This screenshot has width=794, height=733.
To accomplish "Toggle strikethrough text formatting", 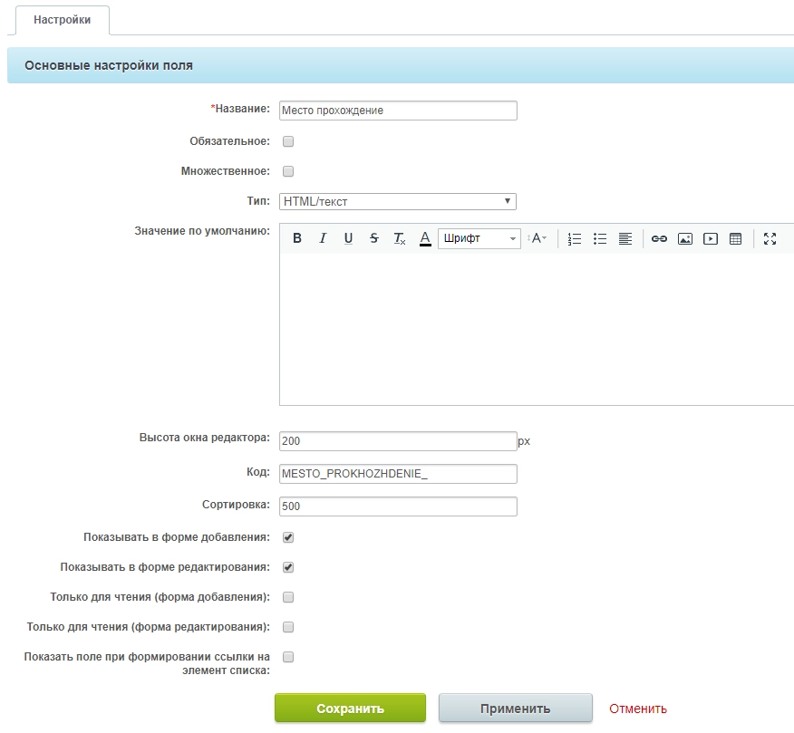I will [373, 238].
